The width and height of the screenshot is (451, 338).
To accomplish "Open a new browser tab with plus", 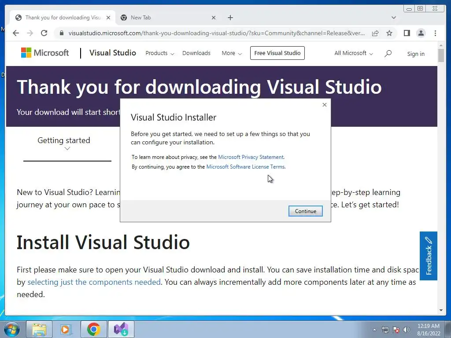I will tap(230, 18).
